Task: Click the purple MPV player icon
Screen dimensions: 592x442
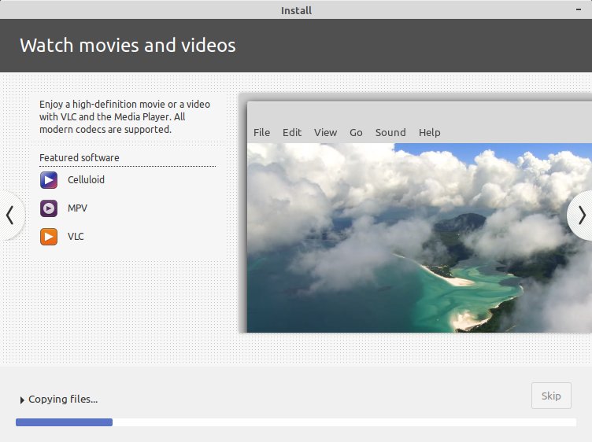Action: 49,208
